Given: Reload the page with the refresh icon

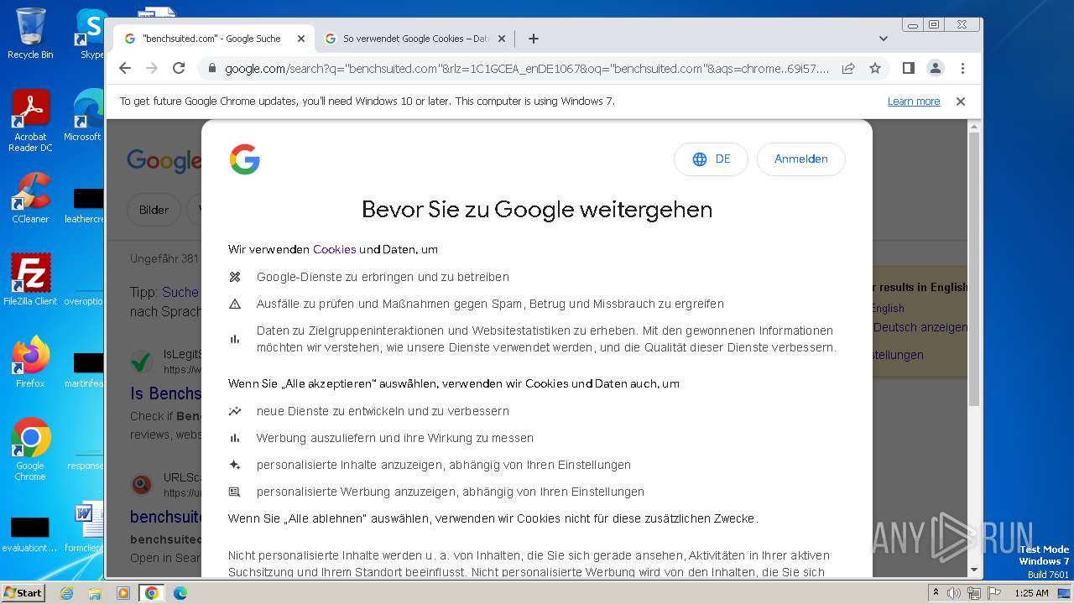Looking at the screenshot, I should point(179,68).
